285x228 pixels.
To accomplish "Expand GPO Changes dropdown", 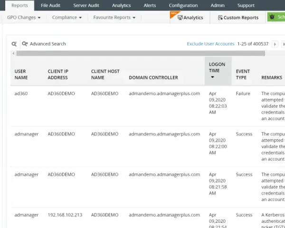I will point(24,18).
